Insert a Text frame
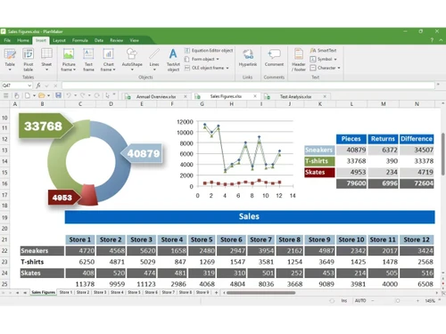Screen dimensions: 446x334 point(88,61)
